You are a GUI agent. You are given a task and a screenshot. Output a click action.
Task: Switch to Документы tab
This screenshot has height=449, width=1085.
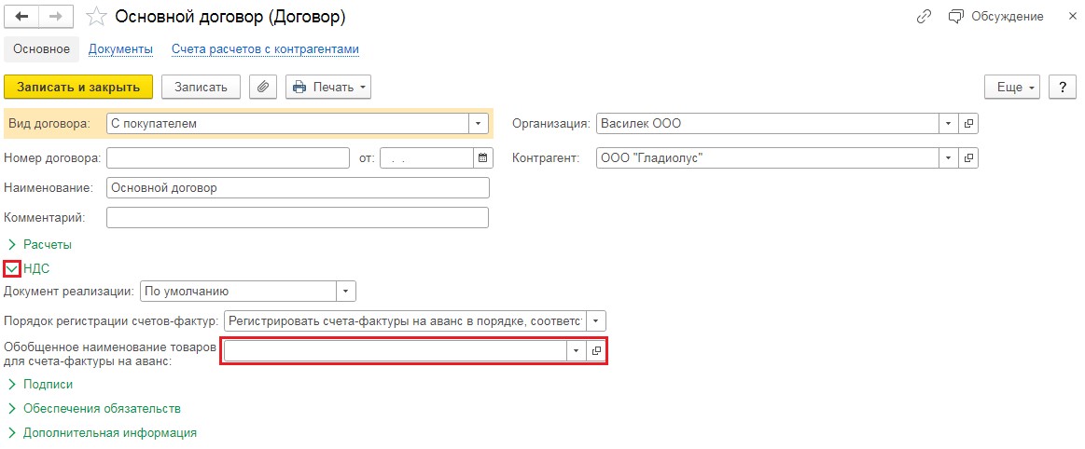[x=120, y=49]
